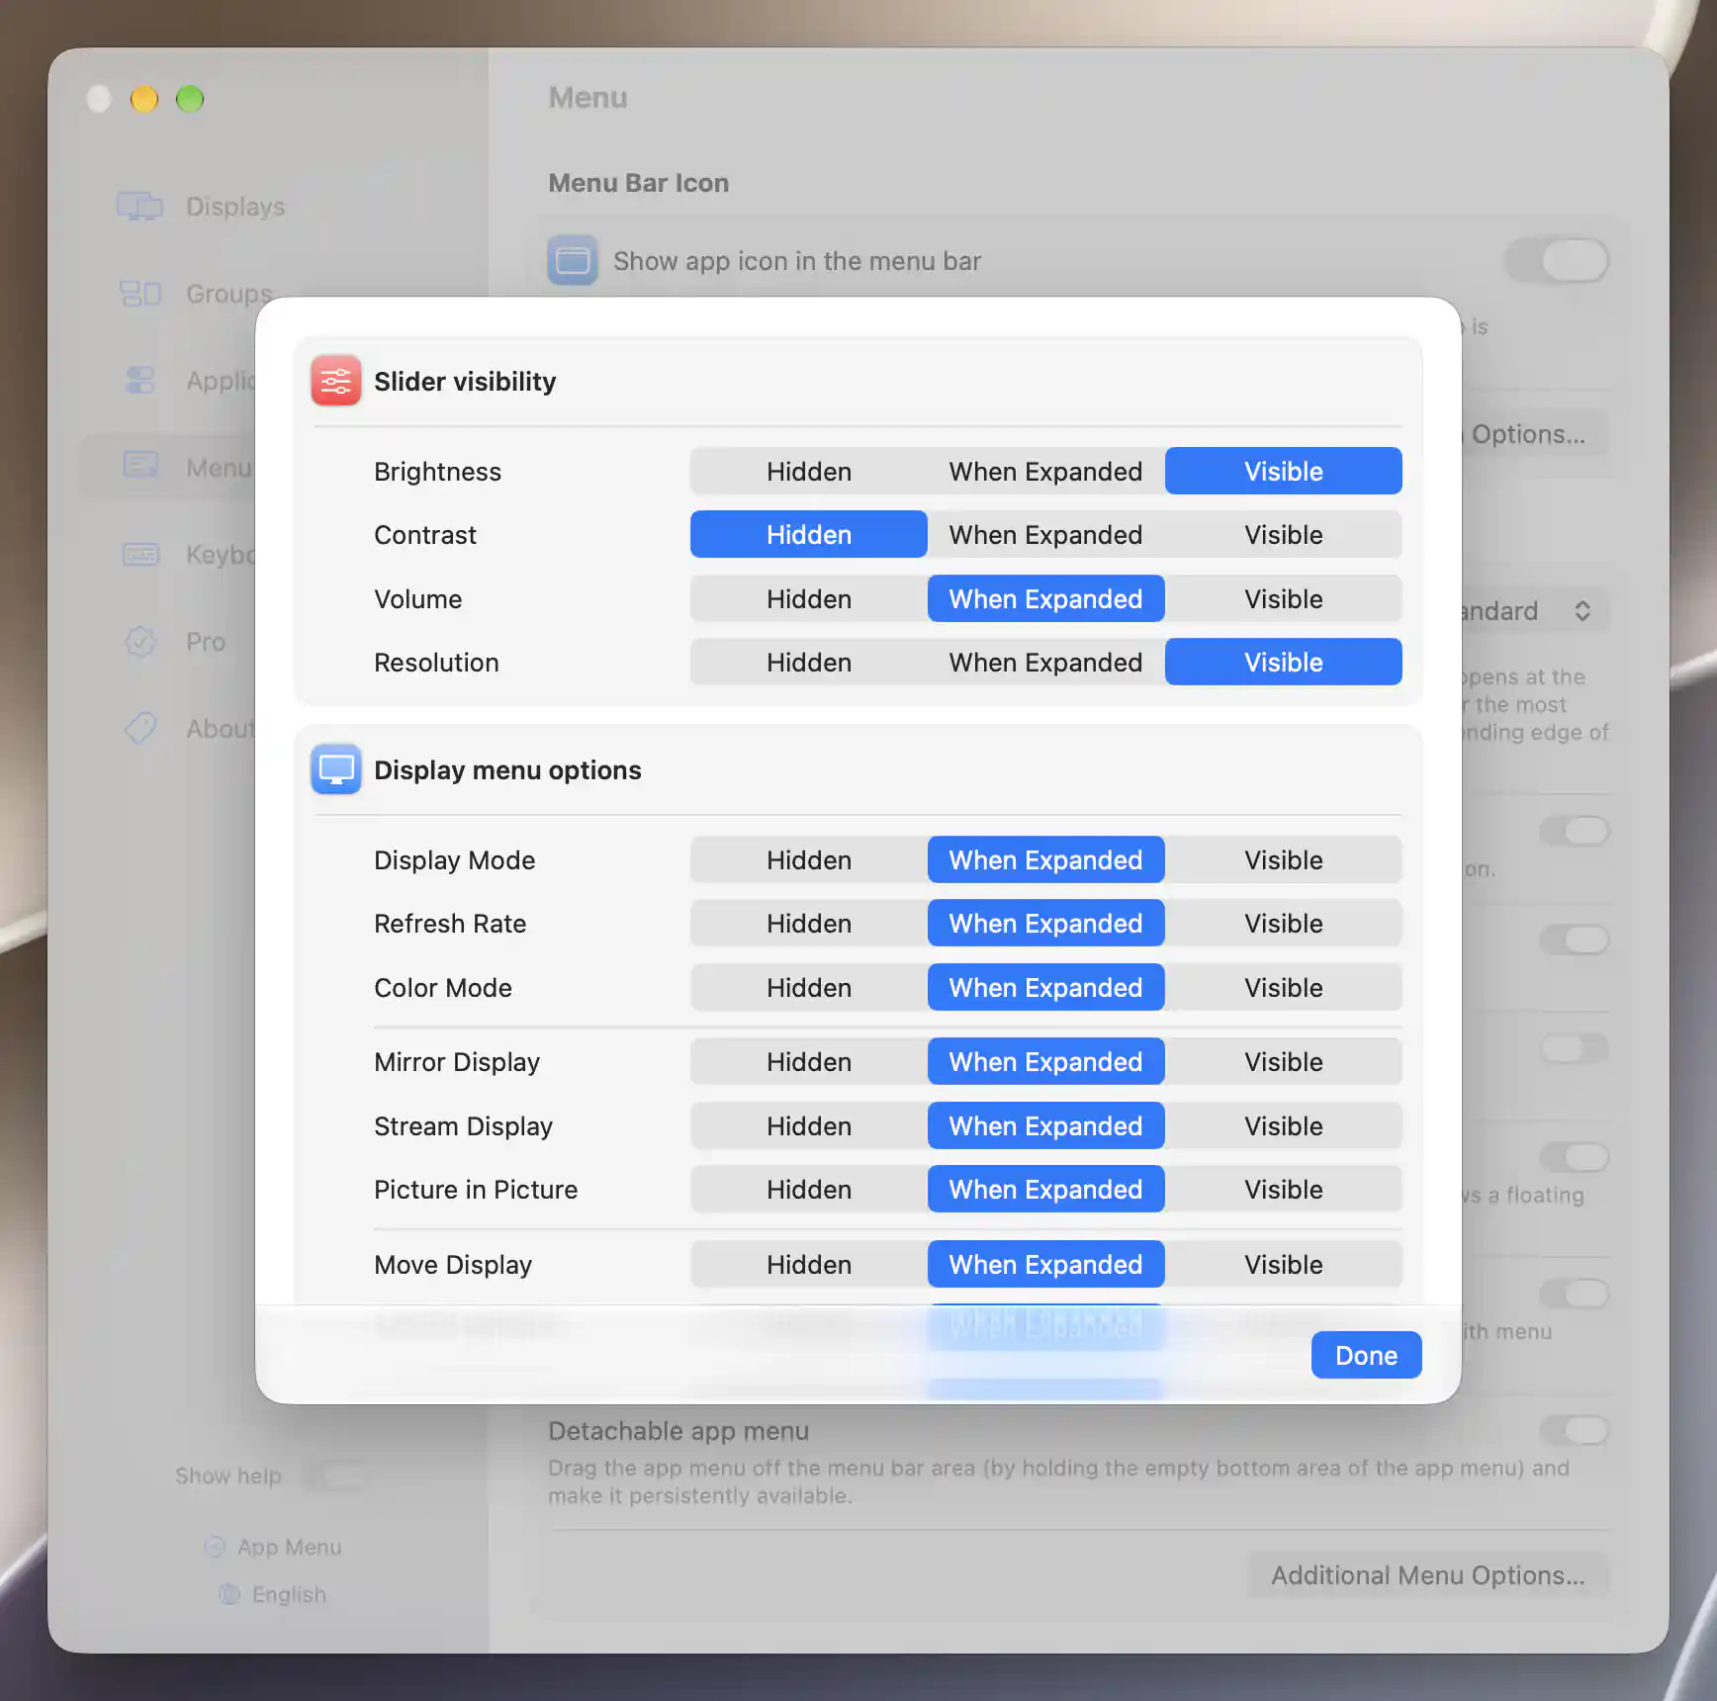Click the green zoom window button
This screenshot has width=1717, height=1701.
click(189, 99)
